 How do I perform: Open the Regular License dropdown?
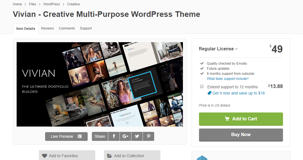(x=218, y=49)
